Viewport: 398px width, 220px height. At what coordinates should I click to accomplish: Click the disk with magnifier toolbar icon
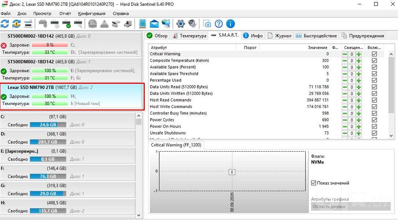(x=78, y=24)
